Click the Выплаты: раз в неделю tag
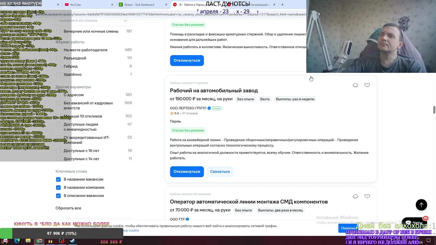436x245 pixels. (295, 99)
